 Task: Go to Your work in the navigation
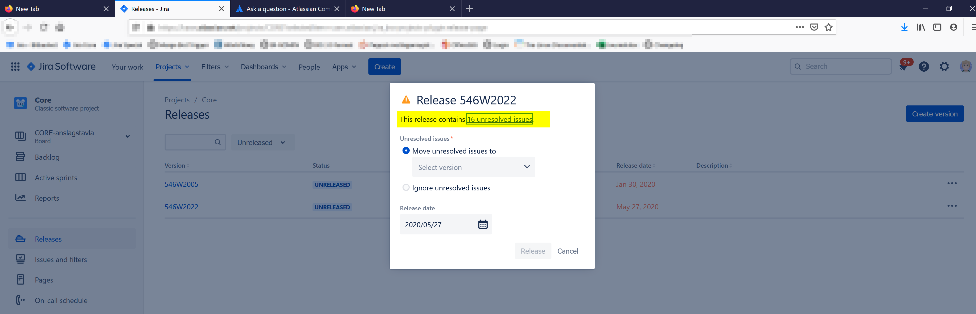[x=127, y=67]
